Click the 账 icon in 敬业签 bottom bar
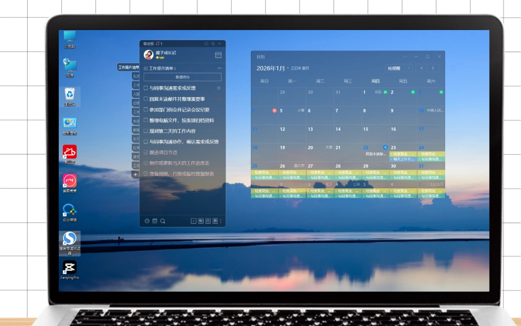 coord(201,221)
